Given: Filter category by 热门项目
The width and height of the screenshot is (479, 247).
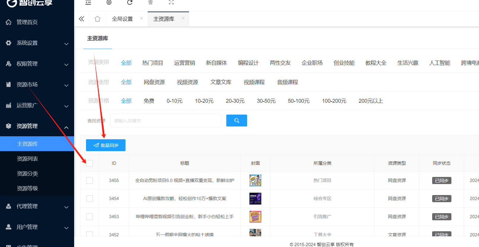Looking at the screenshot, I should 153,63.
